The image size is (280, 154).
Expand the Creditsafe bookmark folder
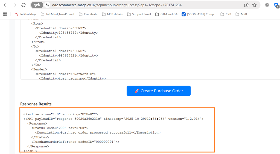click(x=88, y=14)
